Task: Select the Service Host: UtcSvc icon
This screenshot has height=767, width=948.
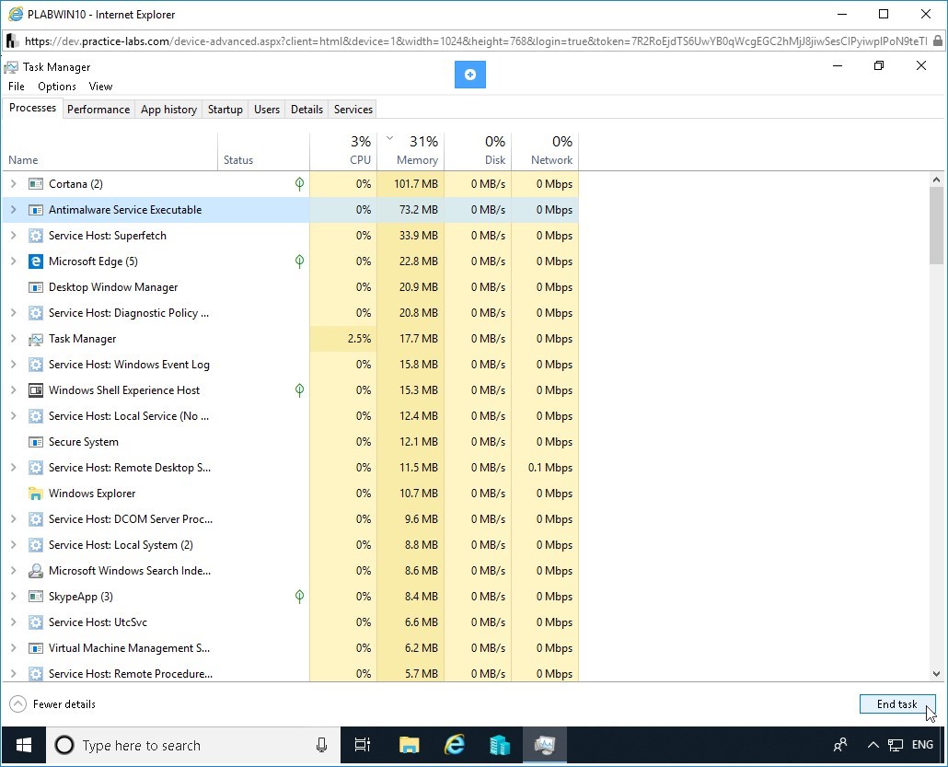Action: [x=36, y=622]
